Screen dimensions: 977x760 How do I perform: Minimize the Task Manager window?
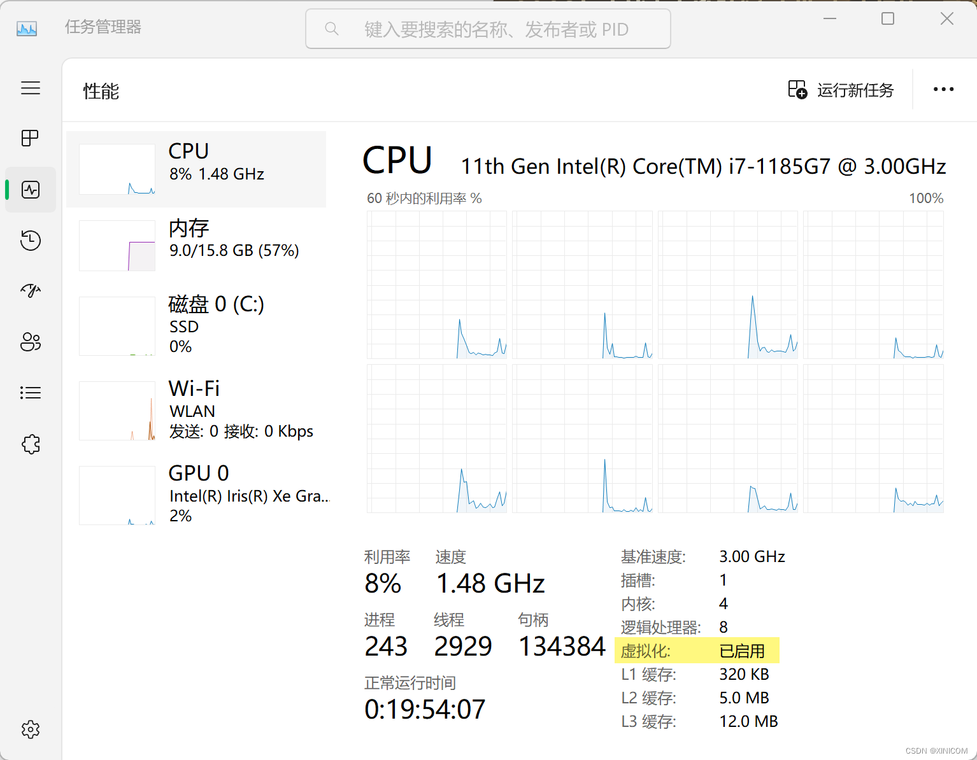click(830, 18)
